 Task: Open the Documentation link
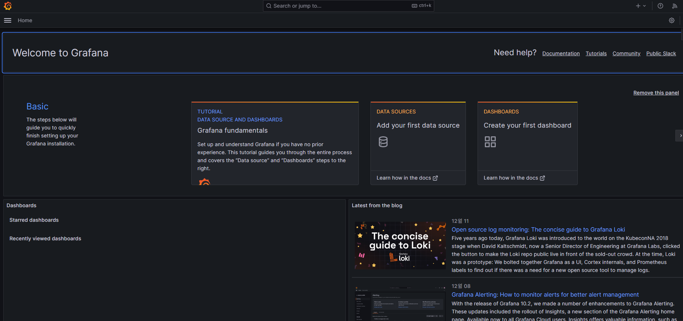click(561, 53)
